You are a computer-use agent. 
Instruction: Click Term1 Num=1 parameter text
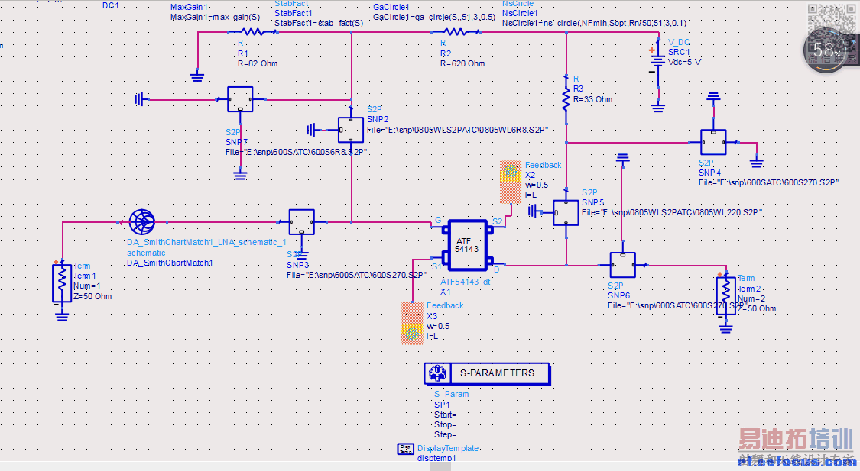click(x=87, y=286)
